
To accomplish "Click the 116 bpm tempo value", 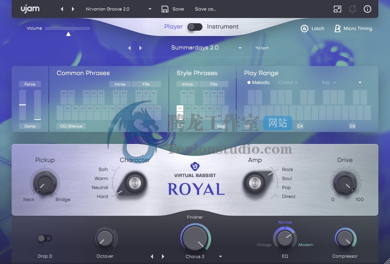I will (262, 48).
